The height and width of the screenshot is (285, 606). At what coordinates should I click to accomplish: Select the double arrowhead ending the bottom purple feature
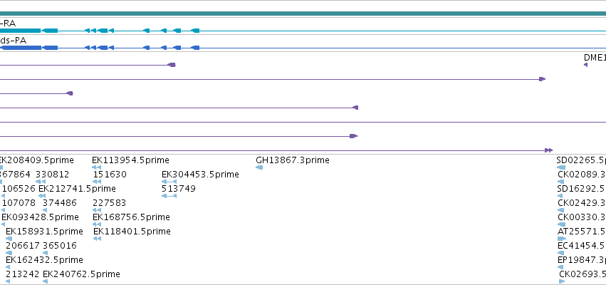(549, 150)
